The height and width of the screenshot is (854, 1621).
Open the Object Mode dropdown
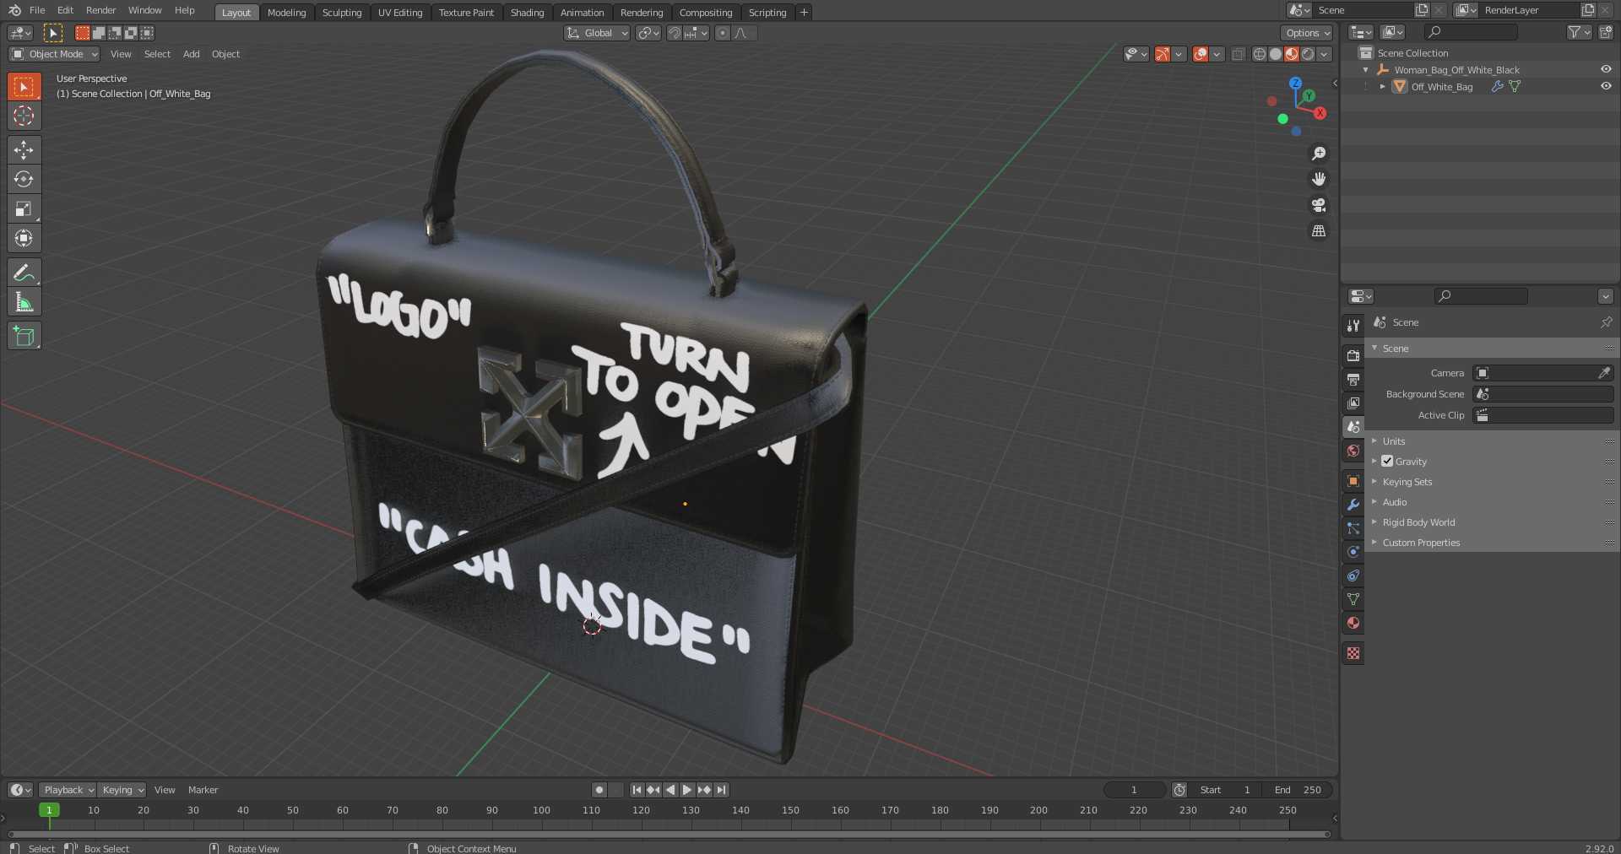pos(54,54)
